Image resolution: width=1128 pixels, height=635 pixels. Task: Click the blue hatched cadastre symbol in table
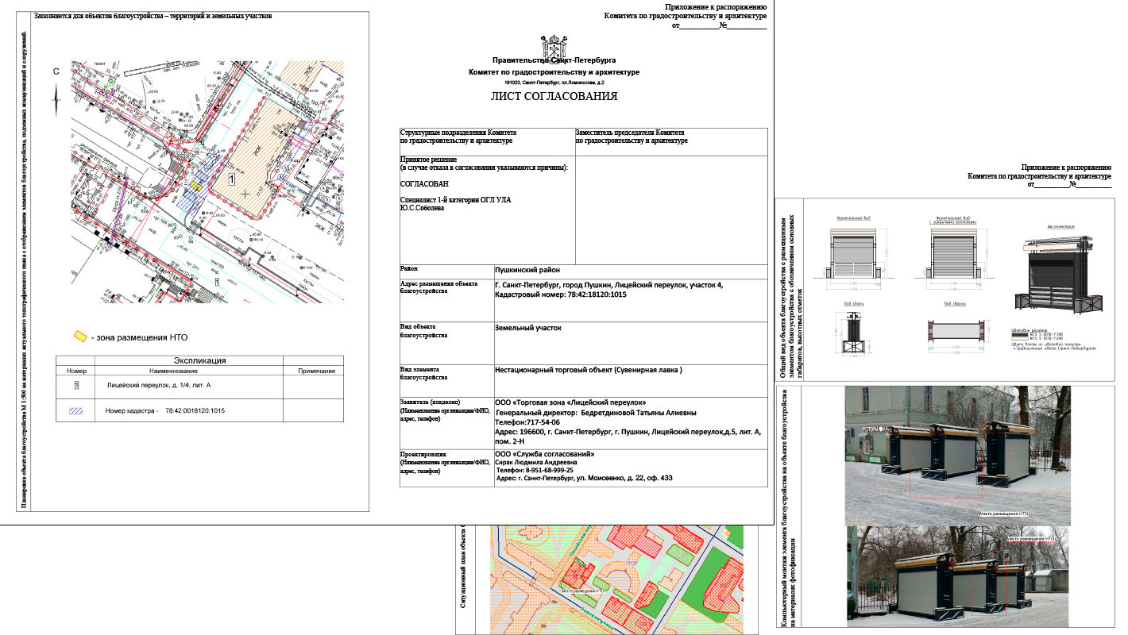(x=76, y=411)
